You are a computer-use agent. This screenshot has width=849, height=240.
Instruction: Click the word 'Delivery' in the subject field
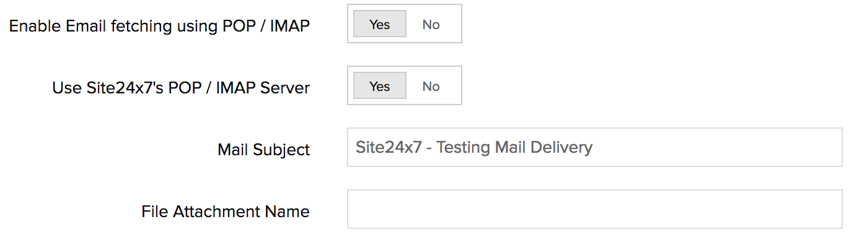561,148
